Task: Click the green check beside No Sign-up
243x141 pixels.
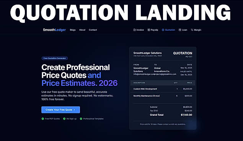Action: (x=64, y=119)
